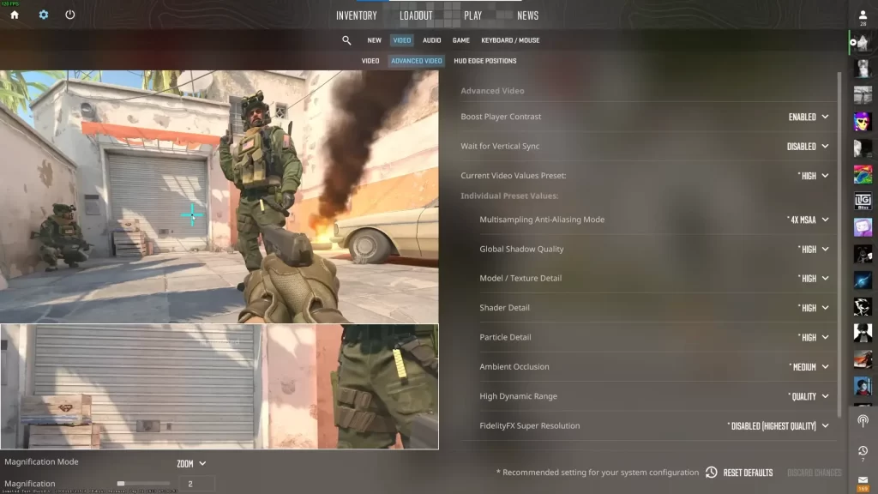Select the GAME settings category
The width and height of the screenshot is (878, 494).
[x=460, y=40]
